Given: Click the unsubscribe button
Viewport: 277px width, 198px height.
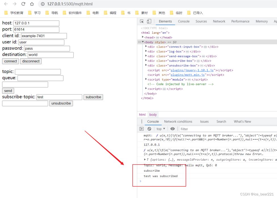Looking at the screenshot, I should tap(61, 104).
